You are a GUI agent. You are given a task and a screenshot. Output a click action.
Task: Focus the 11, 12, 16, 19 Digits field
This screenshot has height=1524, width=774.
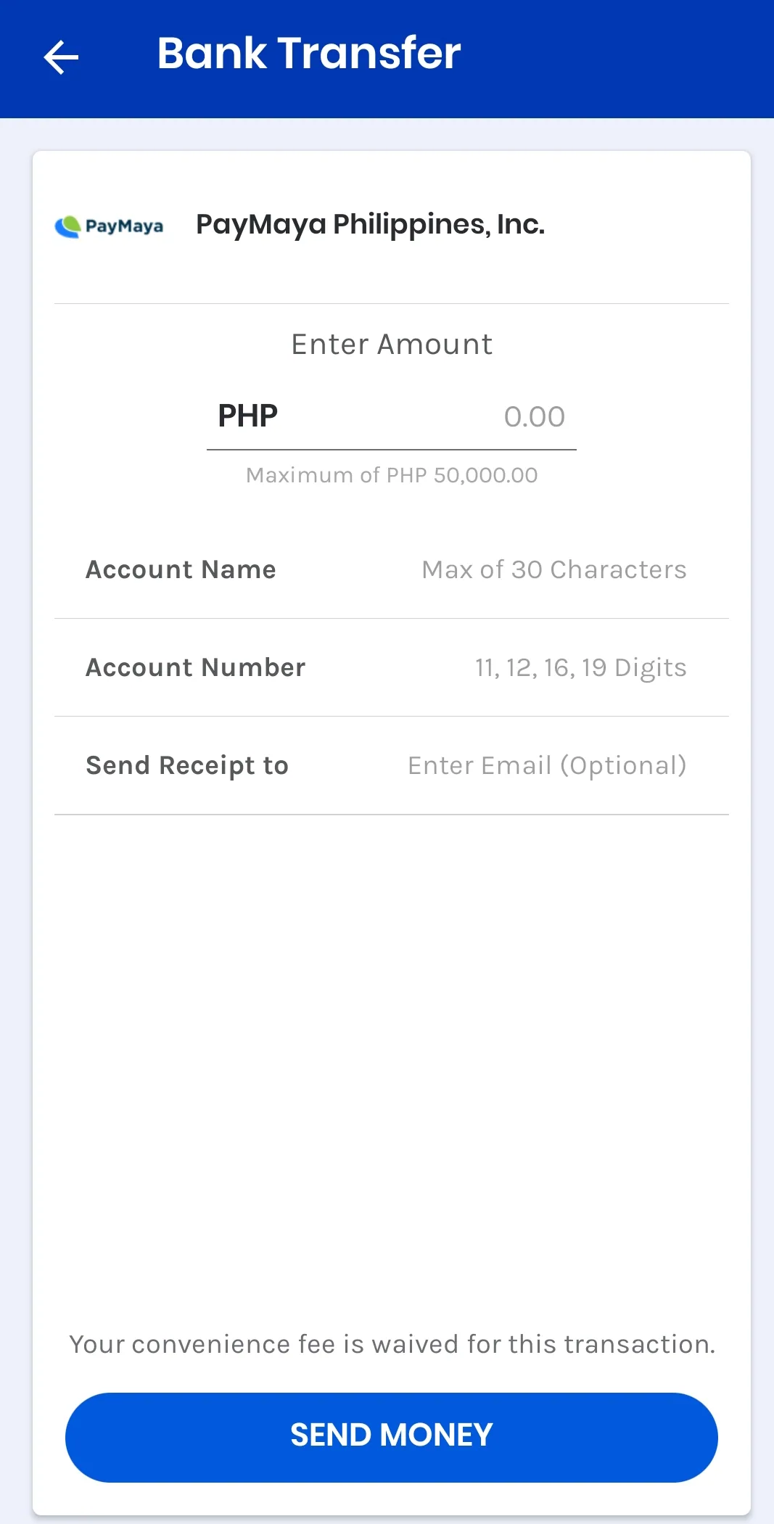coord(580,668)
